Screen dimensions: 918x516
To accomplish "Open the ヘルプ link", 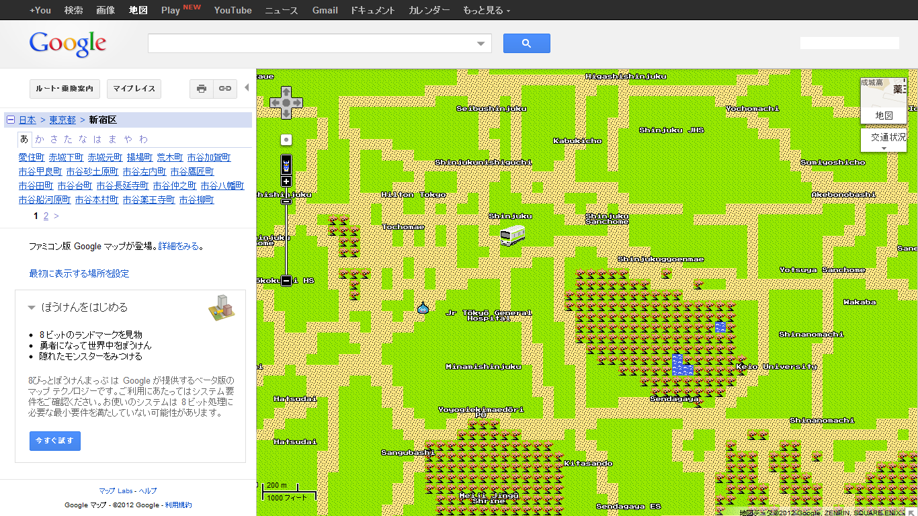I will coord(148,491).
